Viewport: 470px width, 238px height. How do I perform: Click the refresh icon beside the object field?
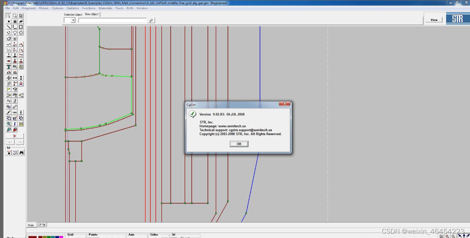[x=151, y=20]
